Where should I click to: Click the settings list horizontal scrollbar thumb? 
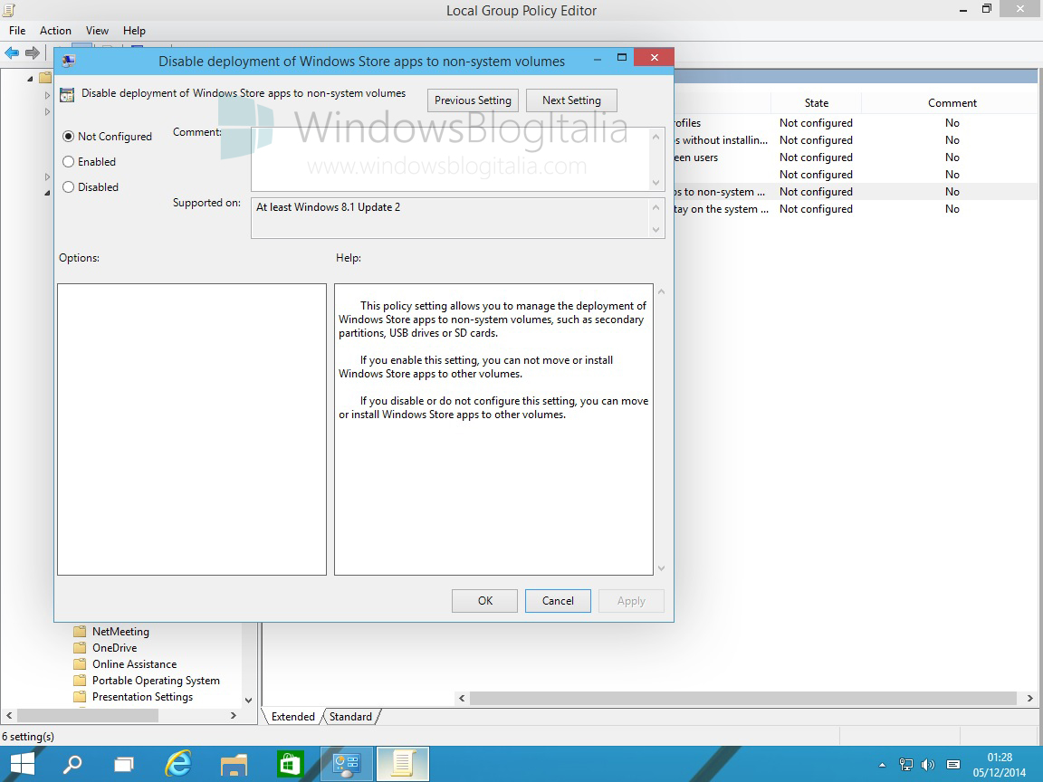click(x=743, y=698)
